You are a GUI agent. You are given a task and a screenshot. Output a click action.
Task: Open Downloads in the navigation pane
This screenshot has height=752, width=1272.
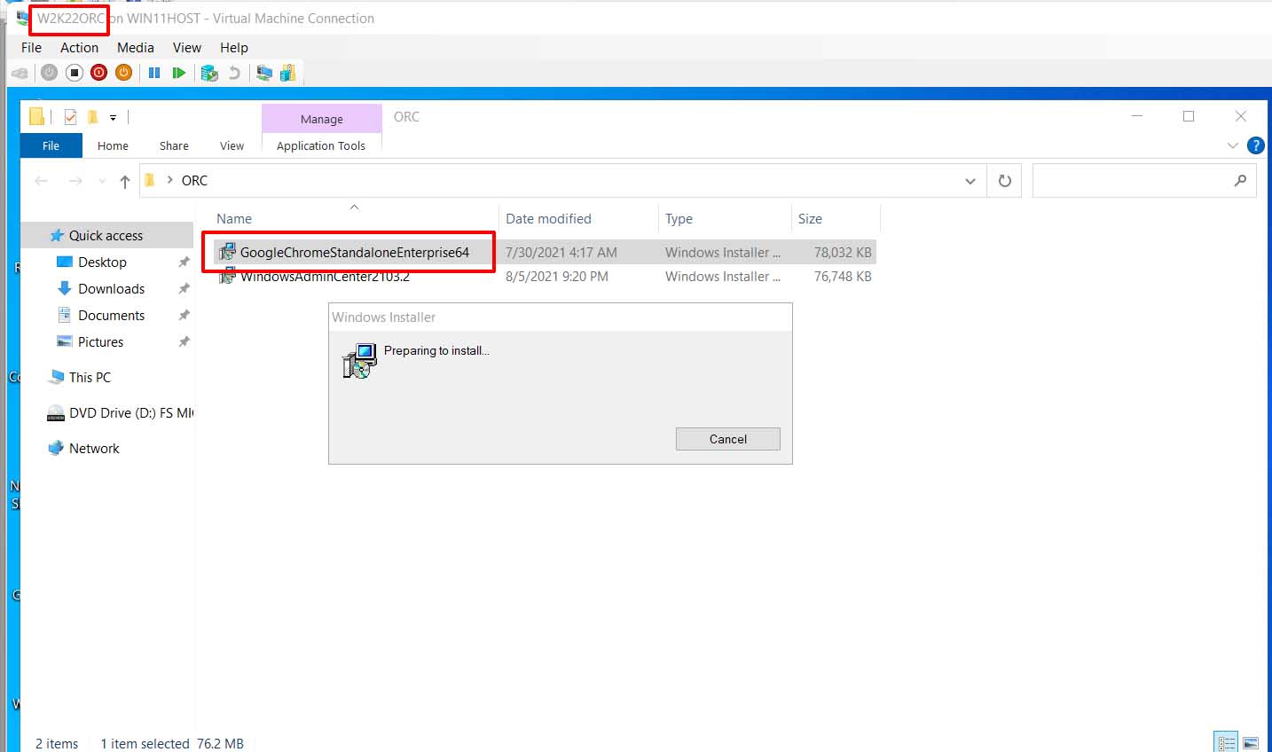111,288
